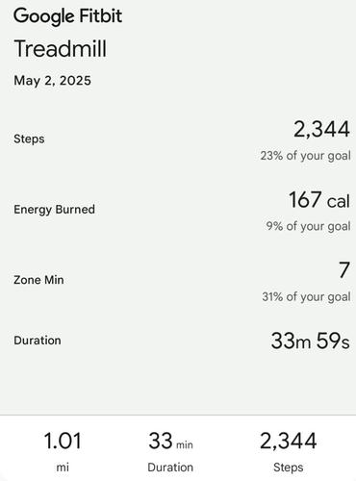Tap the 1.01 distance summary value
The image size is (356, 481).
[63, 441]
